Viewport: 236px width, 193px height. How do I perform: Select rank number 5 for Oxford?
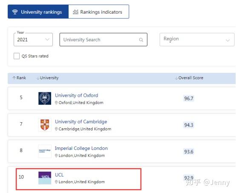pyautogui.click(x=21, y=98)
